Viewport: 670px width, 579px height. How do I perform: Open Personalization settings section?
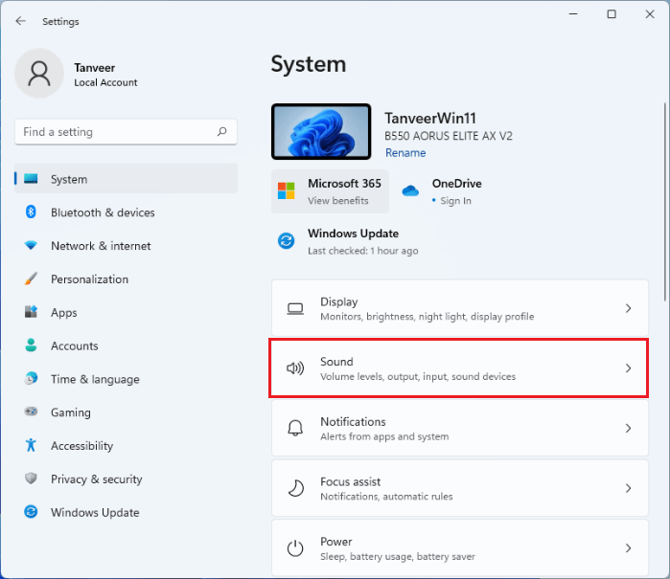pyautogui.click(x=127, y=278)
